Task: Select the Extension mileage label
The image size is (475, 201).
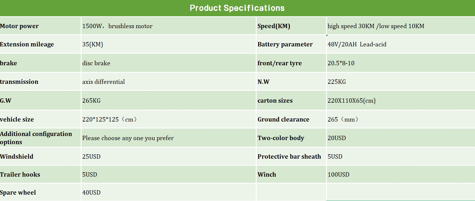Action: tap(27, 44)
